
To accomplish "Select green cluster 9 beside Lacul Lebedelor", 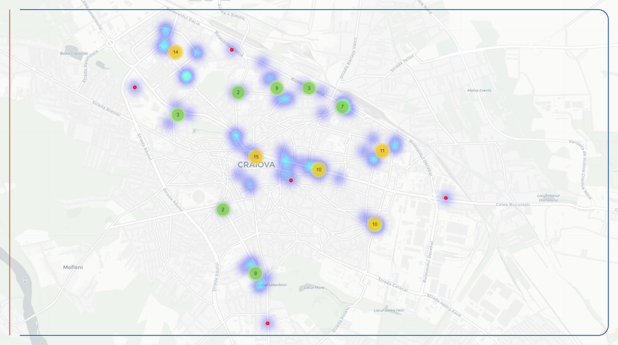I will tap(255, 273).
